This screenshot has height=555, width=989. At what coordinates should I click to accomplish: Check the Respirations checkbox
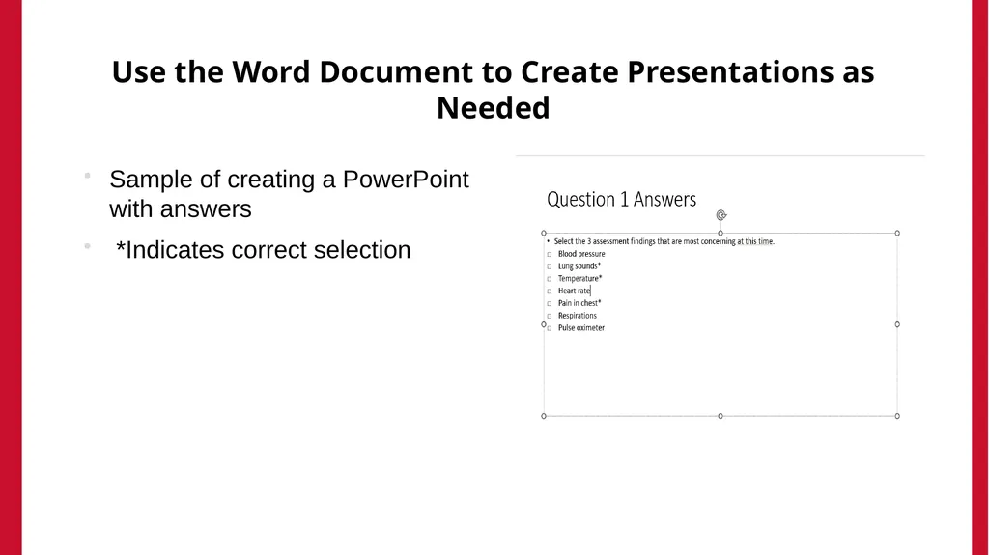point(550,316)
